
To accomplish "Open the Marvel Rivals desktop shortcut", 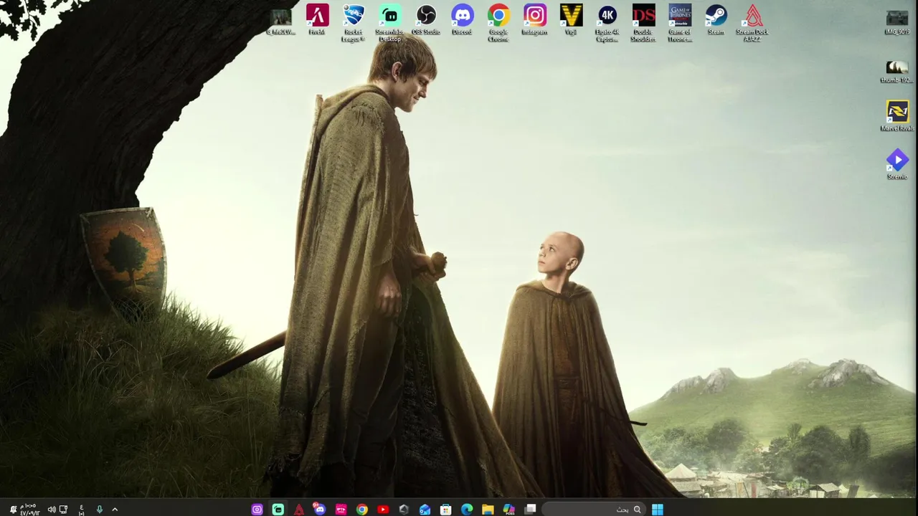I will coord(897,116).
